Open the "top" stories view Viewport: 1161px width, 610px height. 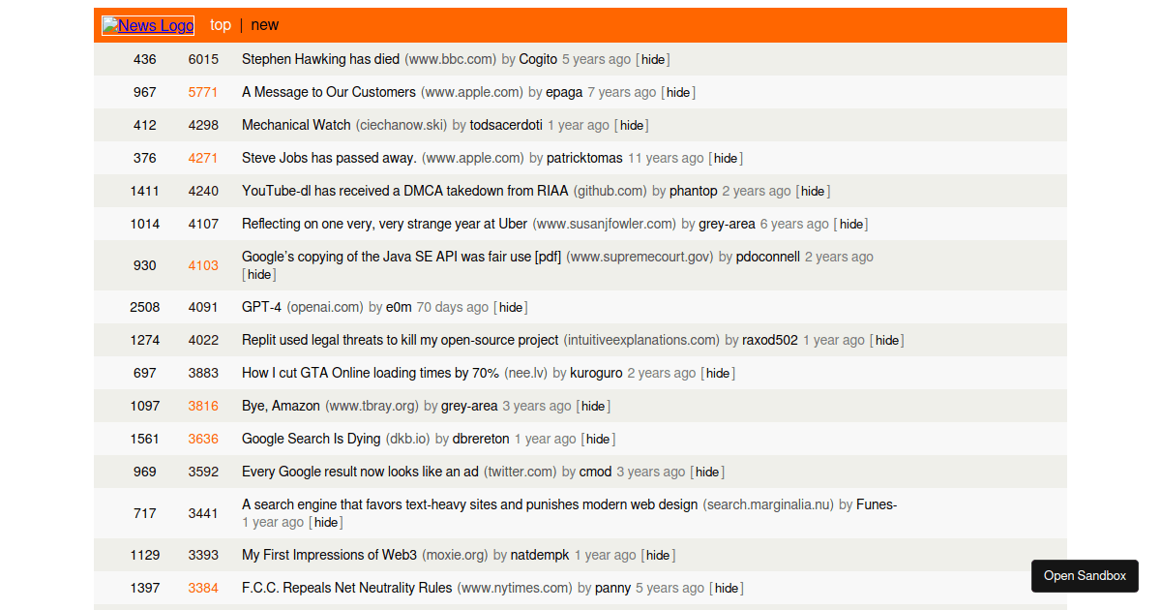click(221, 25)
